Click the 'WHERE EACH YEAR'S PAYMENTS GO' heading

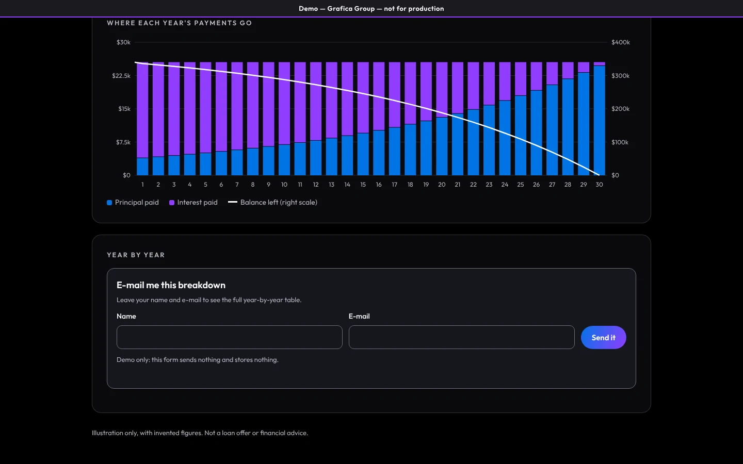(180, 23)
